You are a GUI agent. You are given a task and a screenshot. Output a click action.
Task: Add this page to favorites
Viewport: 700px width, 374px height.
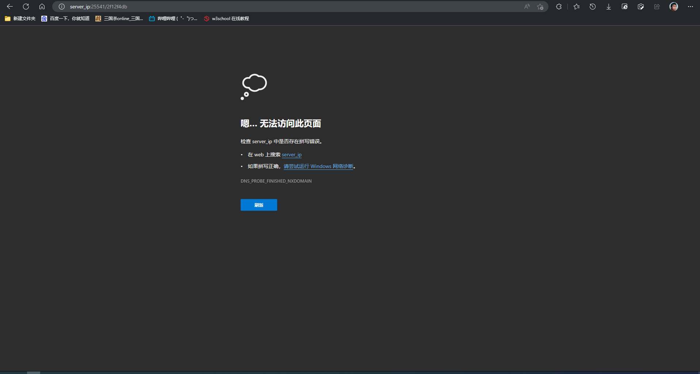540,7
